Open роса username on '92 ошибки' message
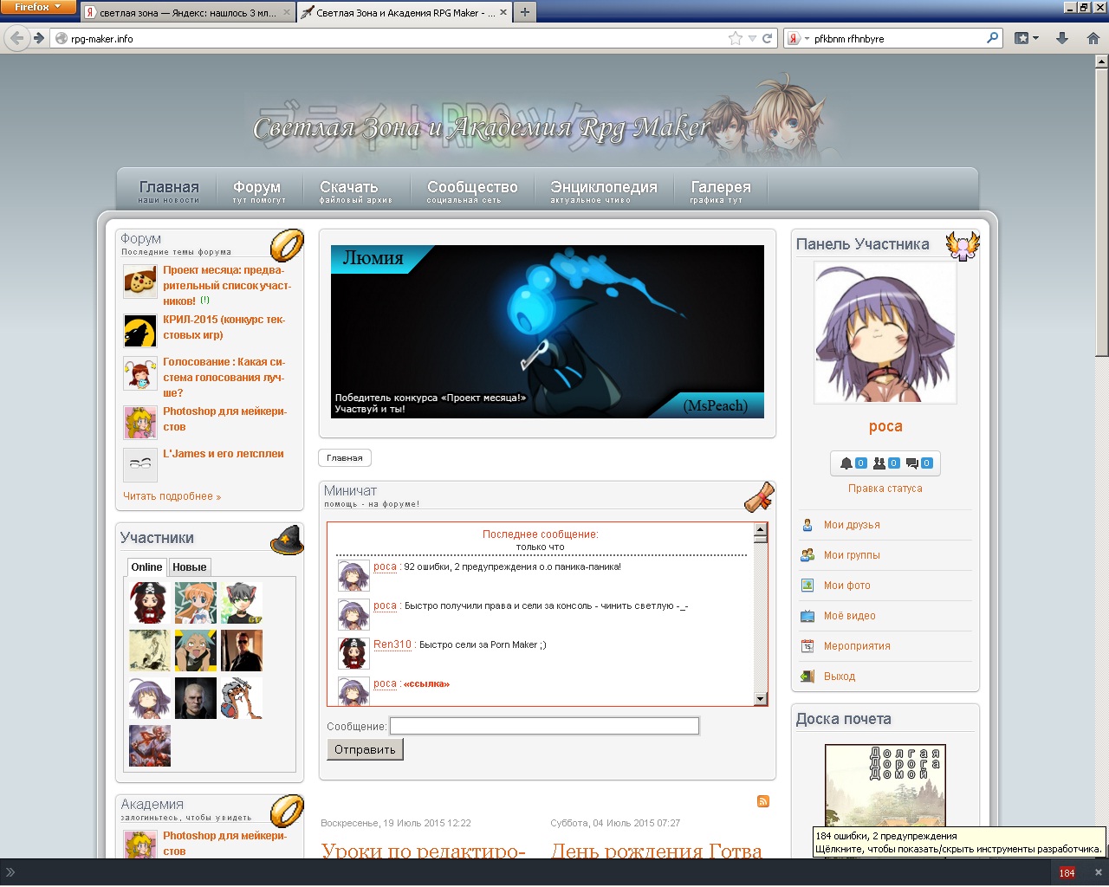 (385, 567)
